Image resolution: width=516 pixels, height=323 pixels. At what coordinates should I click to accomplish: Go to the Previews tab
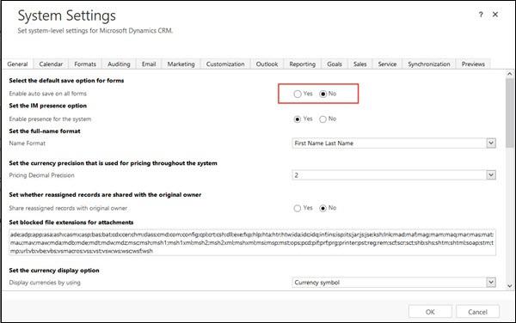pyautogui.click(x=473, y=64)
